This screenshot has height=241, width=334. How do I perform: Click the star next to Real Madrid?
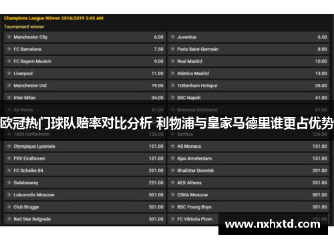pyautogui.click(x=172, y=61)
